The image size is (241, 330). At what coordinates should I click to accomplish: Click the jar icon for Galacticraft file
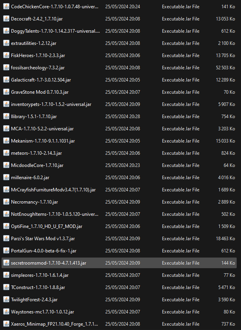coord(6,80)
